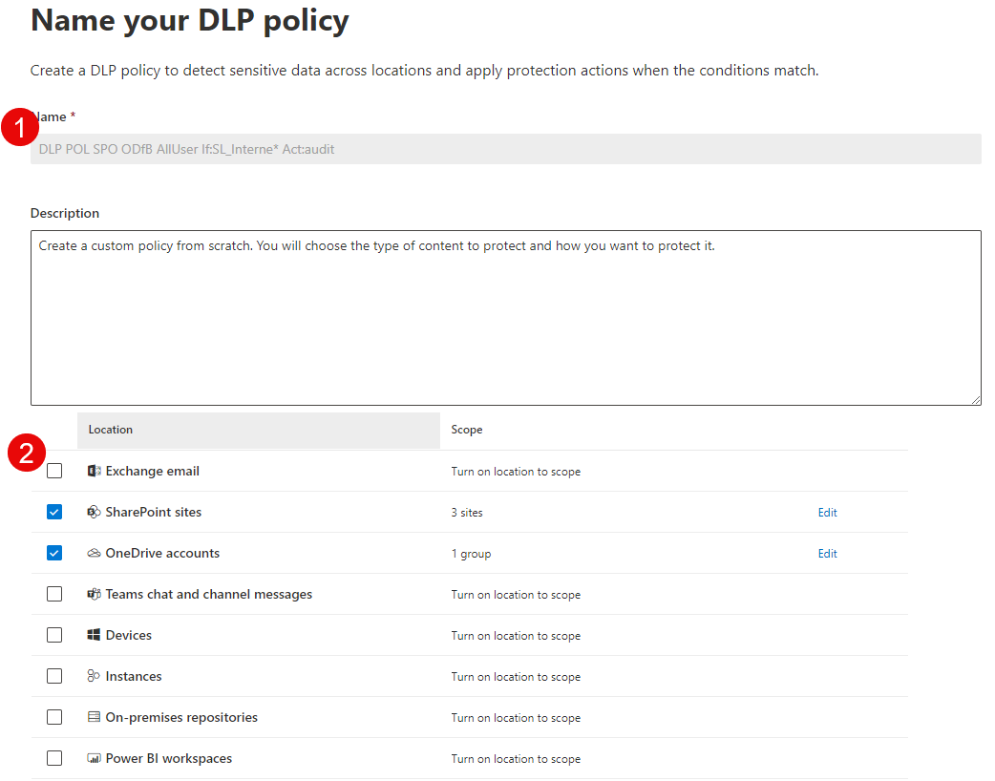The width and height of the screenshot is (995, 781).
Task: Edit the OneDrive accounts scope
Action: click(x=827, y=554)
